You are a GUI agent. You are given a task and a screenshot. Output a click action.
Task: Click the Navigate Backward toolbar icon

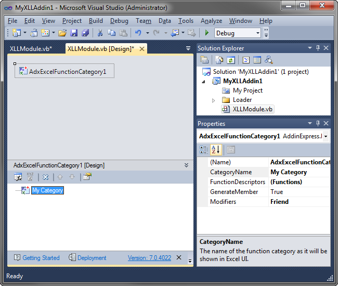point(175,33)
